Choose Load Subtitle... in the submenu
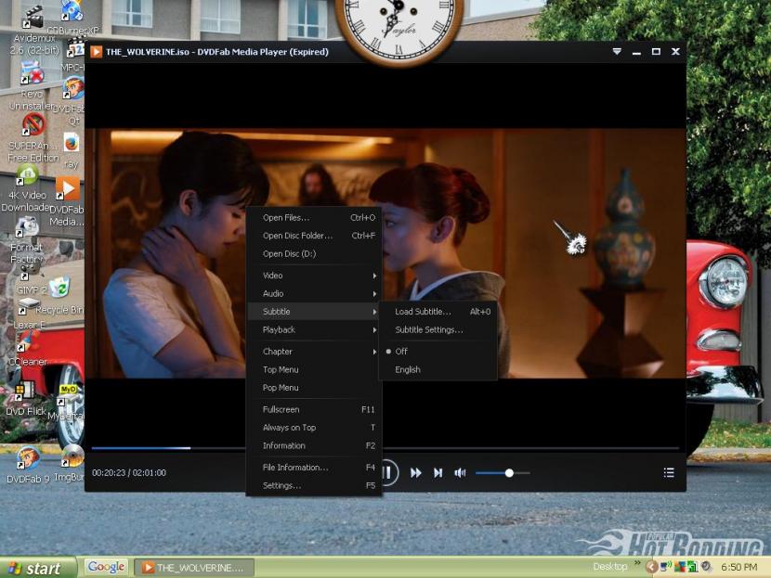The height and width of the screenshot is (578, 771). [x=438, y=312]
